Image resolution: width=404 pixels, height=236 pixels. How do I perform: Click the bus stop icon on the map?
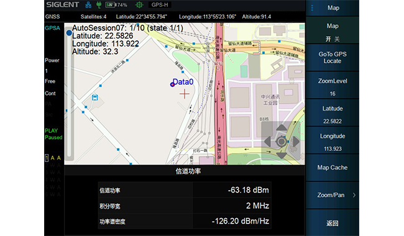click(95, 98)
